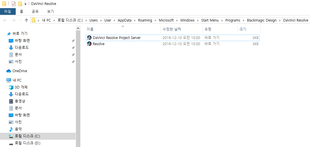Expand the chevron after Blackmagic Design in breadcrumb
This screenshot has height=147, width=310.
[280, 20]
